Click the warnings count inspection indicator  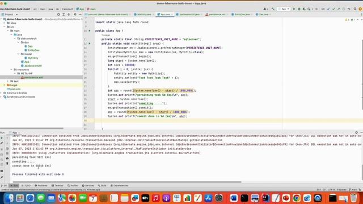point(347,20)
